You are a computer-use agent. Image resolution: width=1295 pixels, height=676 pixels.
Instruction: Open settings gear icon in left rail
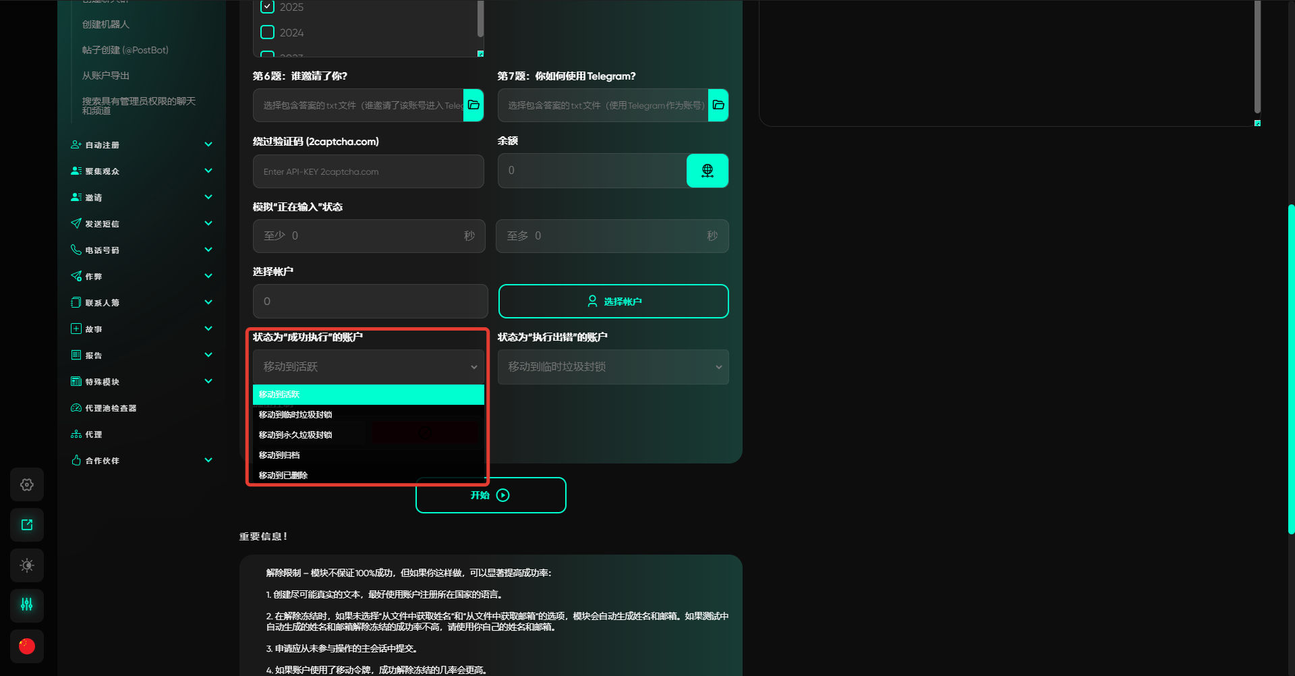[x=27, y=484]
